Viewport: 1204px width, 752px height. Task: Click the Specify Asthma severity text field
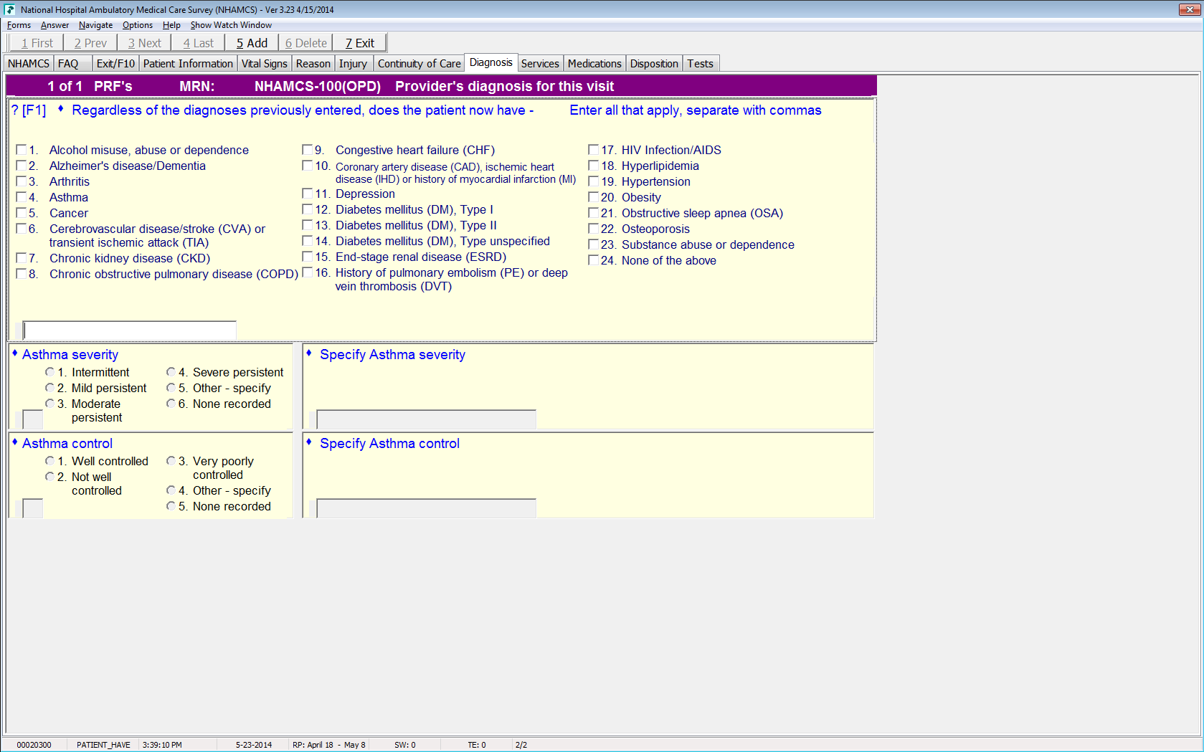click(x=426, y=419)
